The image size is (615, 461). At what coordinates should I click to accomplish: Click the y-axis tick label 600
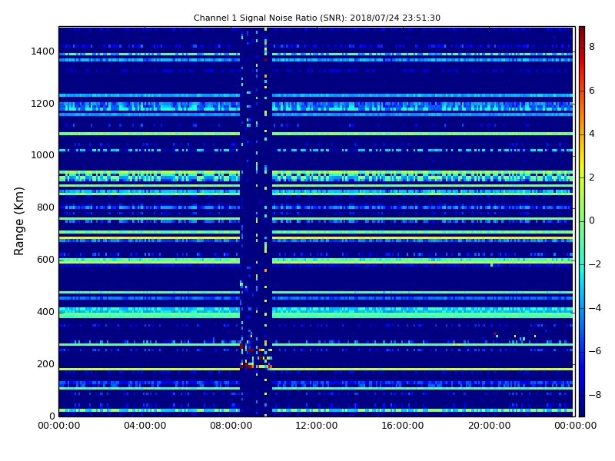[x=45, y=260]
